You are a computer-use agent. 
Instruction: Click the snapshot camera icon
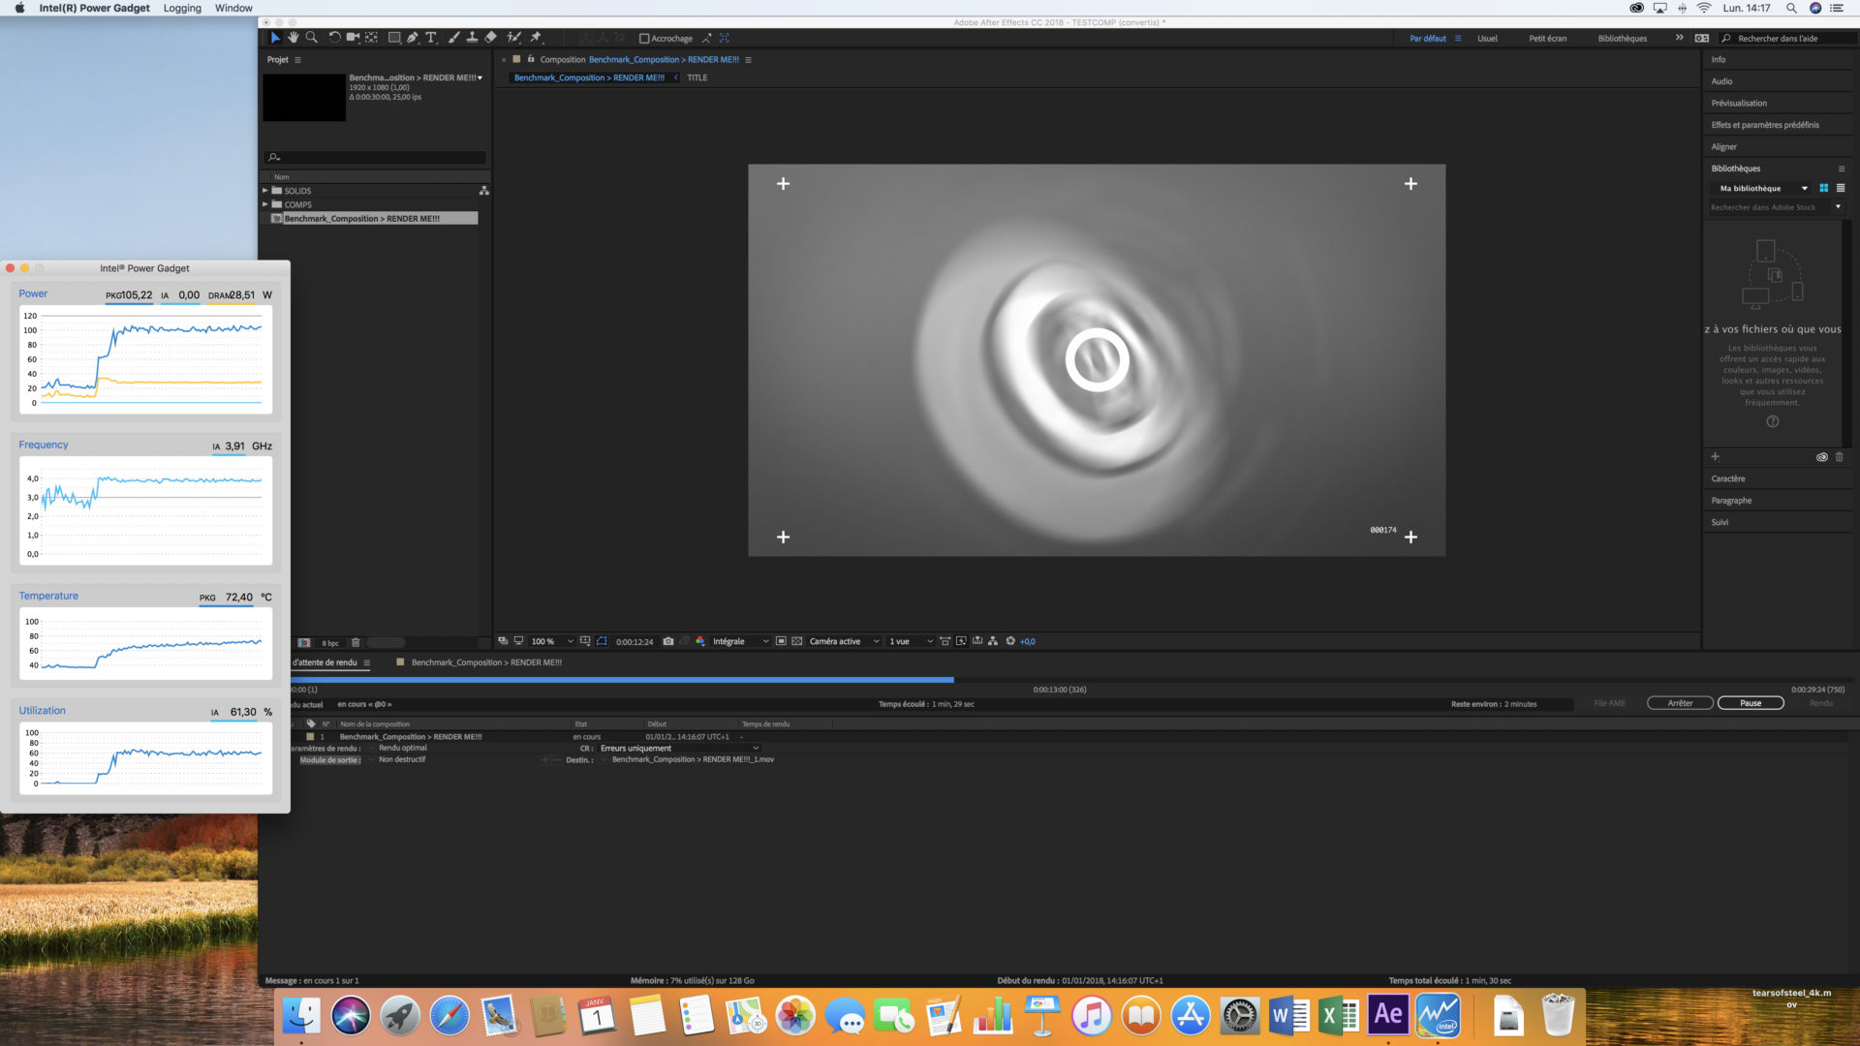(x=668, y=641)
